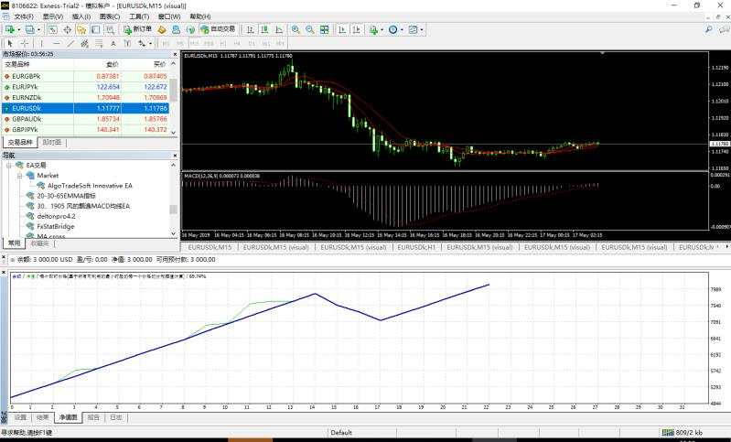Collapse the EA交易 tree node
The height and width of the screenshot is (442, 731).
click(7, 165)
